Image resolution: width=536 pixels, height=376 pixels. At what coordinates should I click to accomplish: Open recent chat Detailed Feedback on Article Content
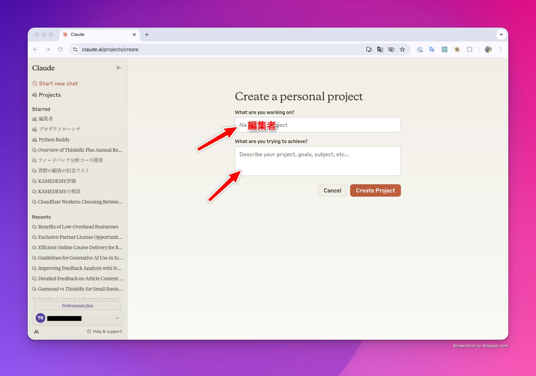click(77, 279)
